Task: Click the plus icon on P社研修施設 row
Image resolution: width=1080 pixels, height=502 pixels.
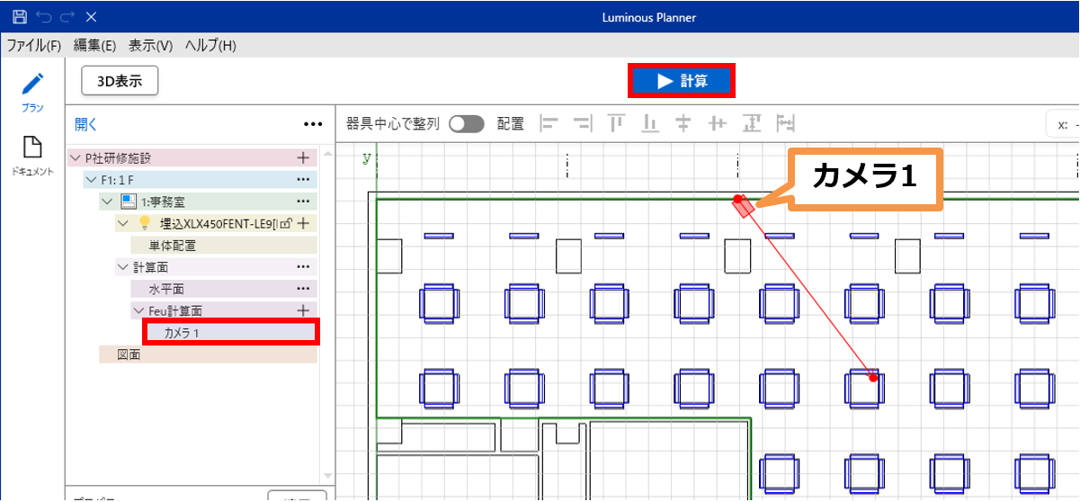Action: 303,157
